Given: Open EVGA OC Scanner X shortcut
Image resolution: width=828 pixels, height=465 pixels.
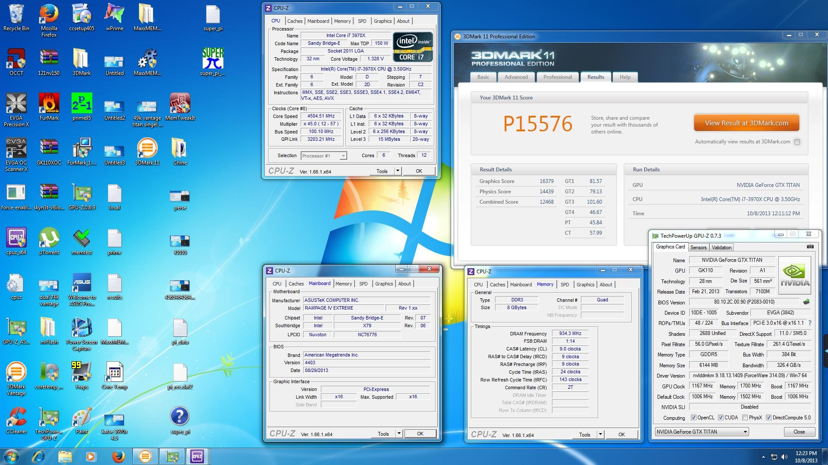Looking at the screenshot, I should pyautogui.click(x=16, y=155).
